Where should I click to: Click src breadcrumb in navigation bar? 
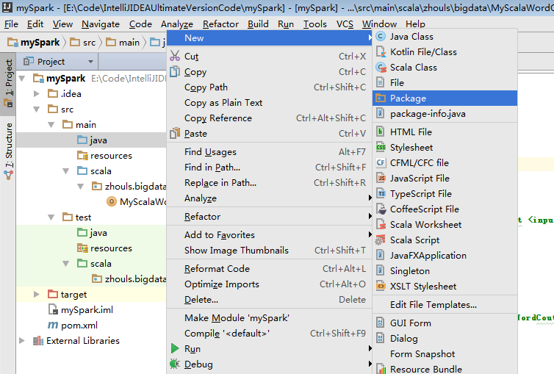83,43
